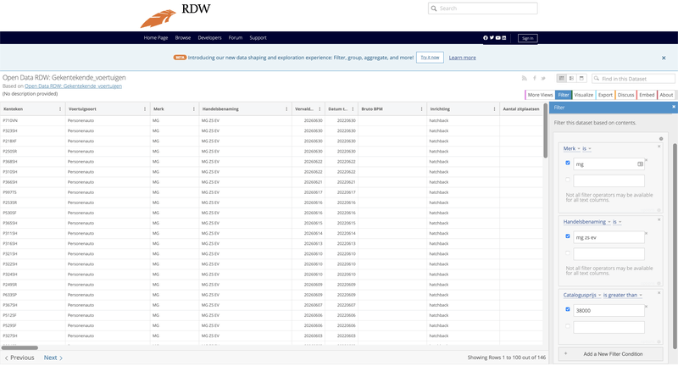Remove the Catalogusprijs filter condition
Image resolution: width=678 pixels, height=366 pixels.
(x=659, y=292)
